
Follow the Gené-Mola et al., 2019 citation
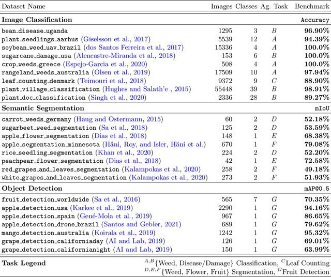tap(115, 216)
